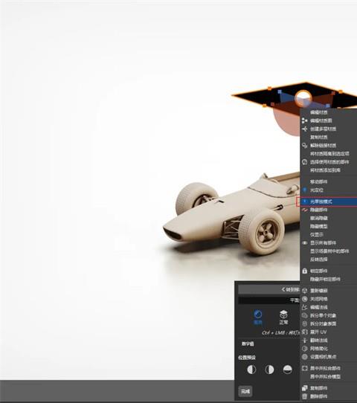Click the highlighted blue light mode entry
Image resolution: width=357 pixels, height=403 pixels.
pos(327,201)
